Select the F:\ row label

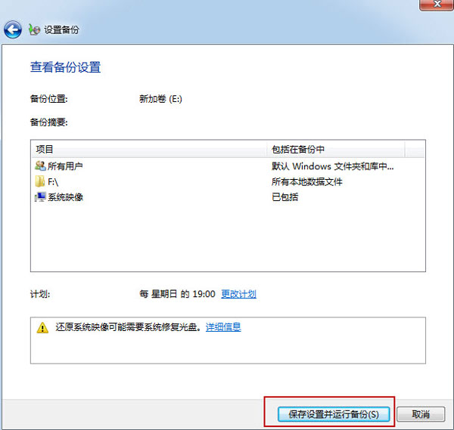click(x=53, y=182)
